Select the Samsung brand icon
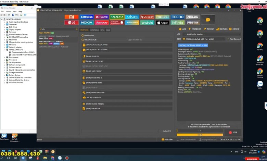 [x=87, y=17]
